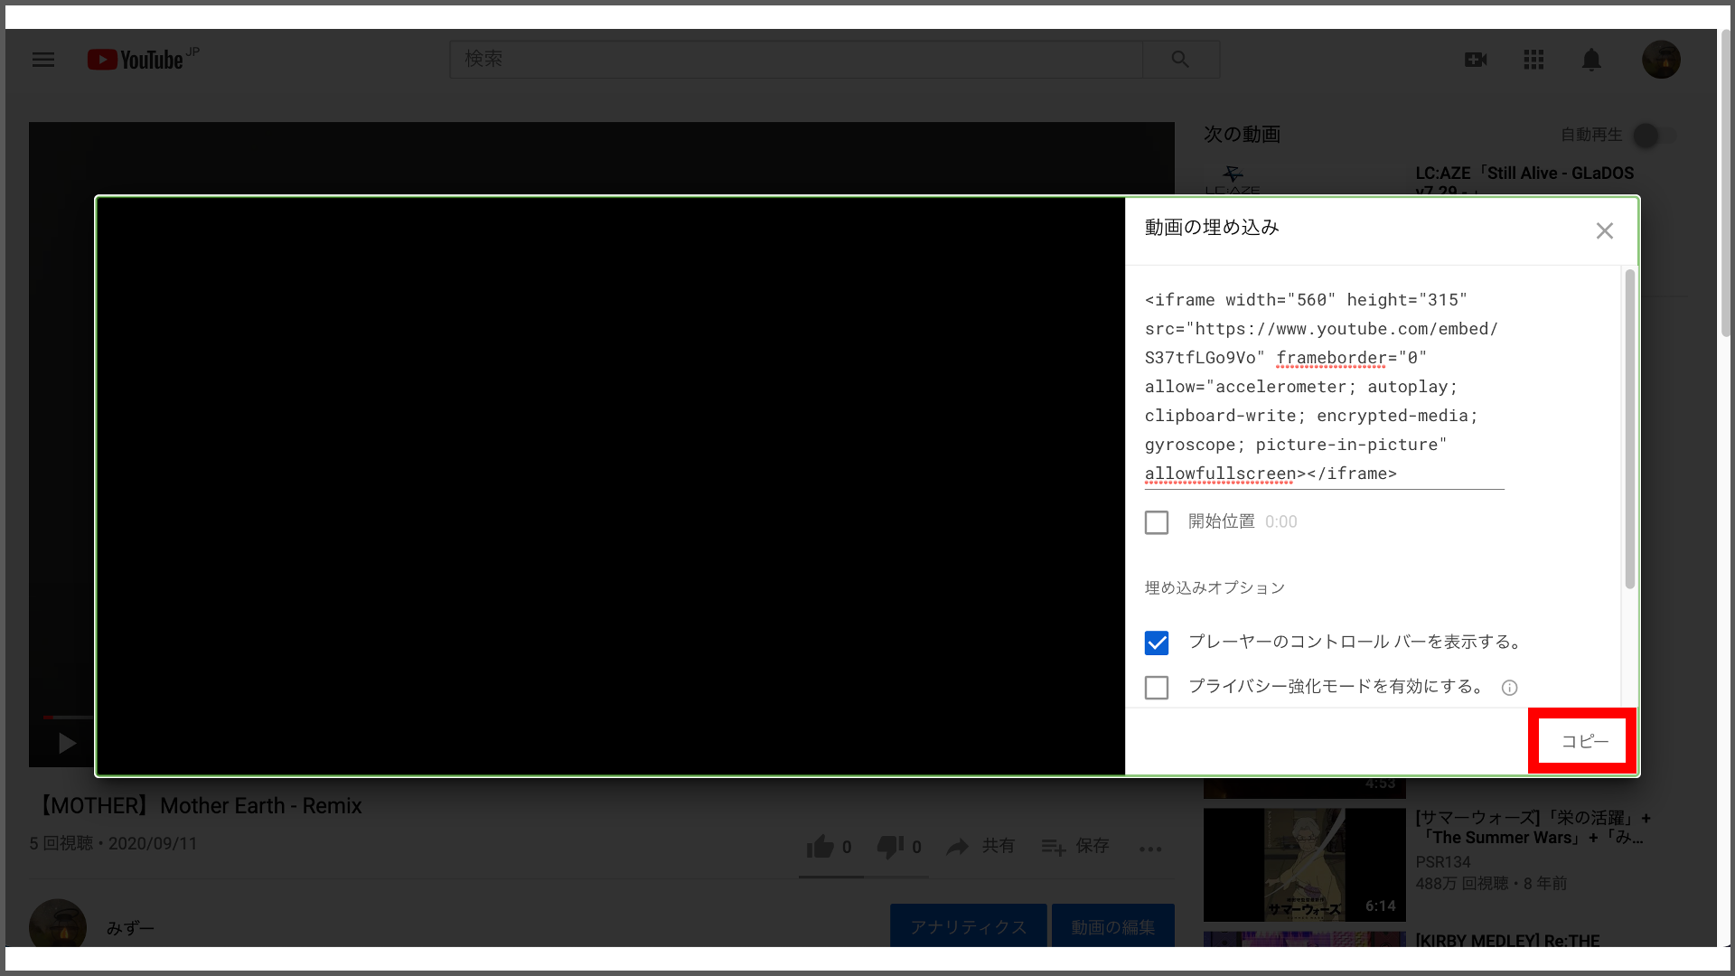Open the more actions ellipsis
Image resolution: width=1735 pixels, height=976 pixels.
1150,849
